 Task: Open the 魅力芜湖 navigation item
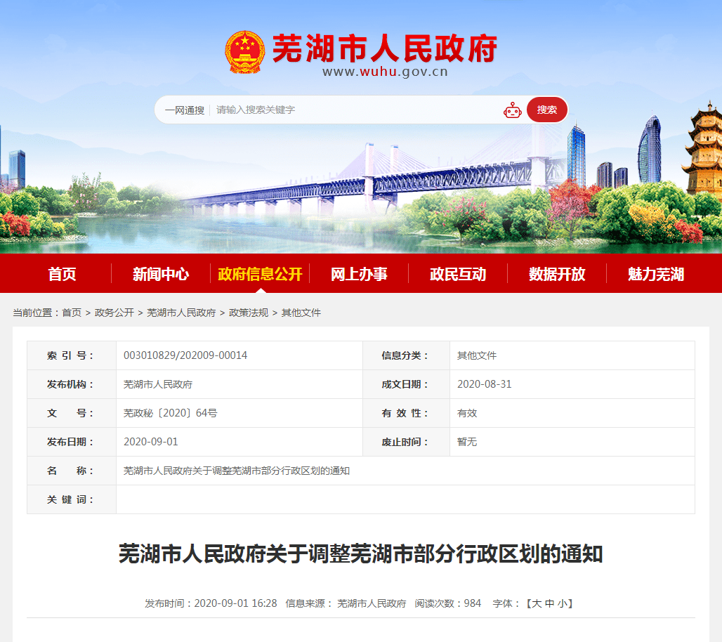656,274
